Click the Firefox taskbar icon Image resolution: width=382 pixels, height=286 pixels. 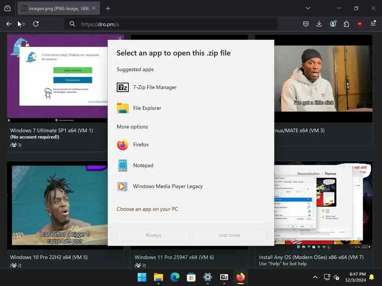click(241, 277)
